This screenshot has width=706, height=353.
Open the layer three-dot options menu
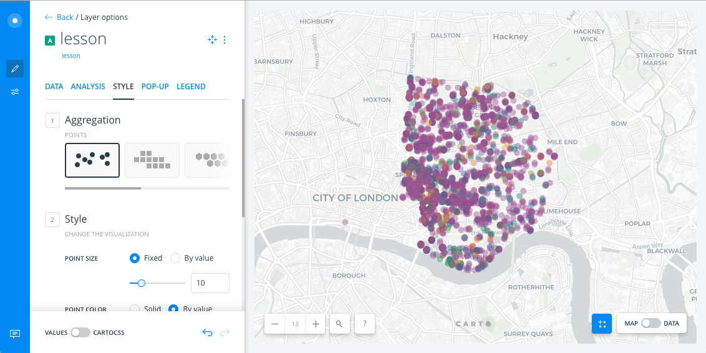225,40
